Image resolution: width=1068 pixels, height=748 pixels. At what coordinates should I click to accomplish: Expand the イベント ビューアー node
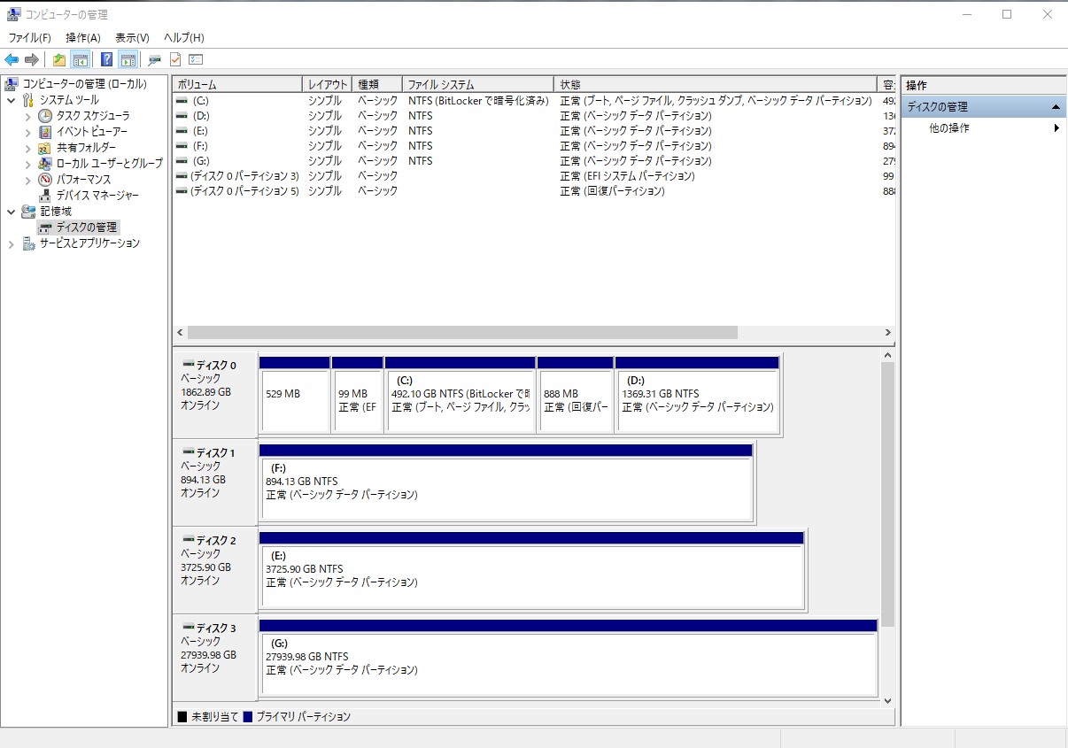(x=27, y=132)
